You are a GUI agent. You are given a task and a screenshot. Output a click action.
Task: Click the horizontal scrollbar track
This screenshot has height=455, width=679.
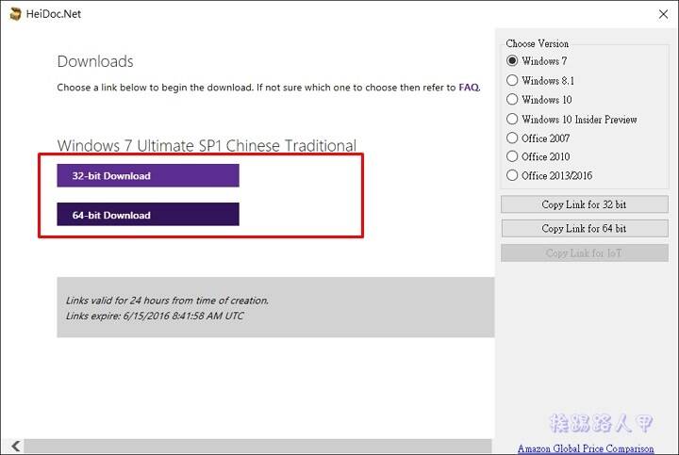click(x=257, y=446)
